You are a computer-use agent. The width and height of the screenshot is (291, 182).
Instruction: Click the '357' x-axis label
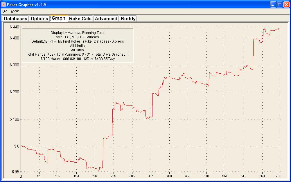[150, 176]
